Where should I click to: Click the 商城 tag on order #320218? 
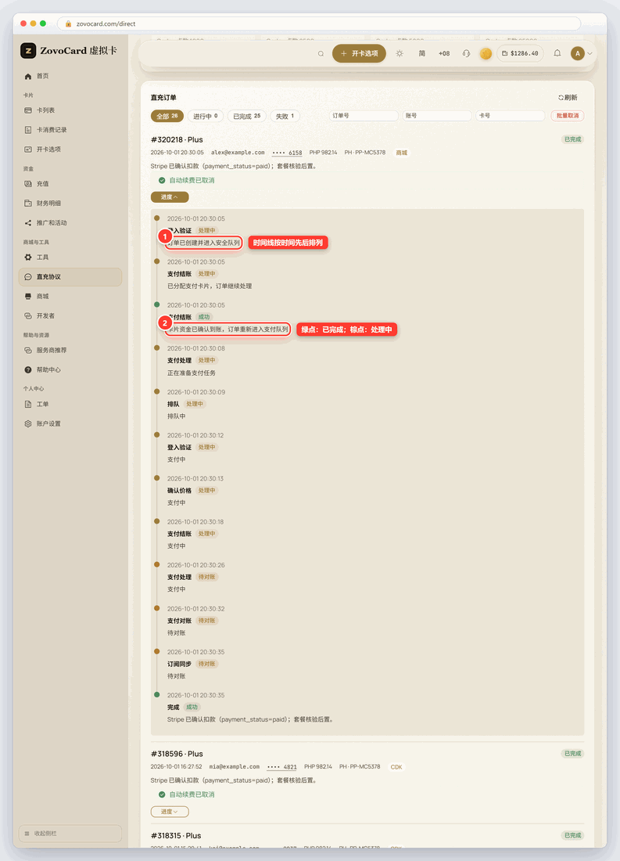pos(402,153)
